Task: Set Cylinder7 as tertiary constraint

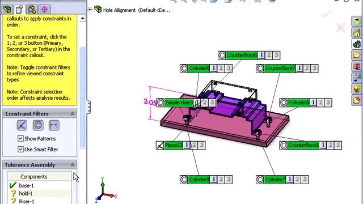Action: pyautogui.click(x=305, y=179)
